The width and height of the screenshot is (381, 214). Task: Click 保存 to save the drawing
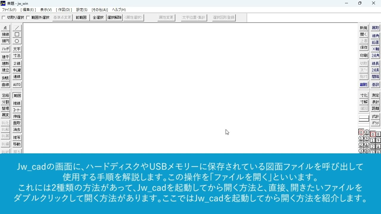364,48
